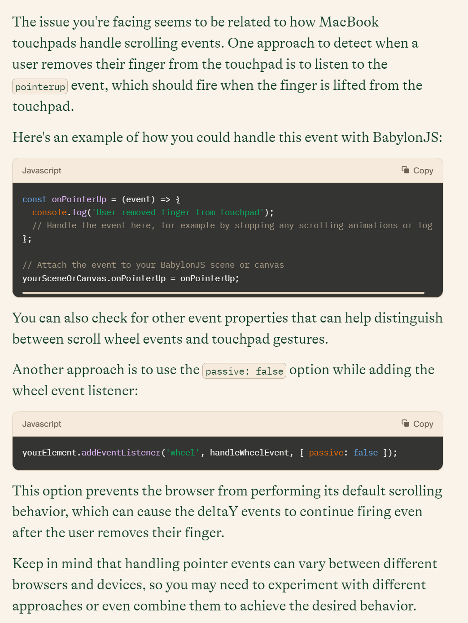Click yourSceneOrCanvas.onPointerUp in the code

94,278
